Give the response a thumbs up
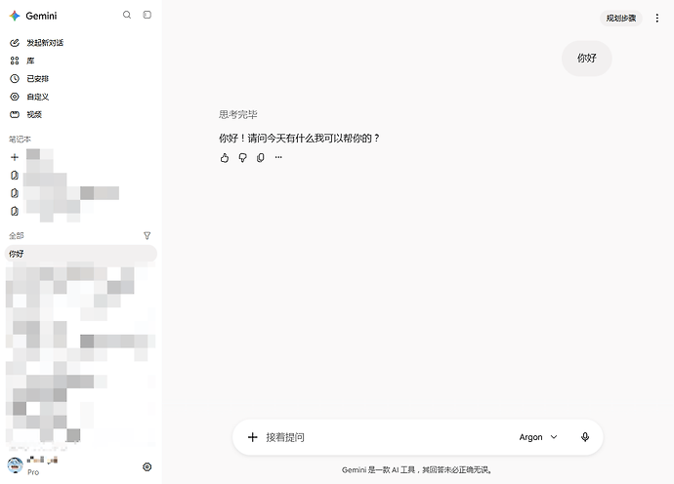The image size is (674, 484). click(225, 158)
